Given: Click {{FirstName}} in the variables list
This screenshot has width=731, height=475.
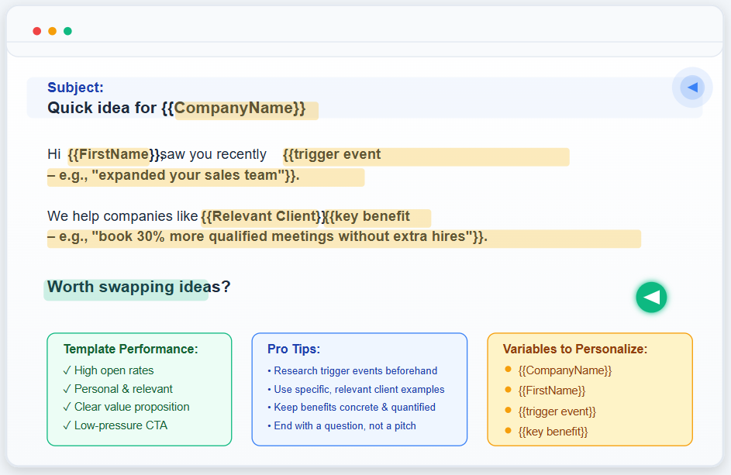Looking at the screenshot, I should point(551,391).
